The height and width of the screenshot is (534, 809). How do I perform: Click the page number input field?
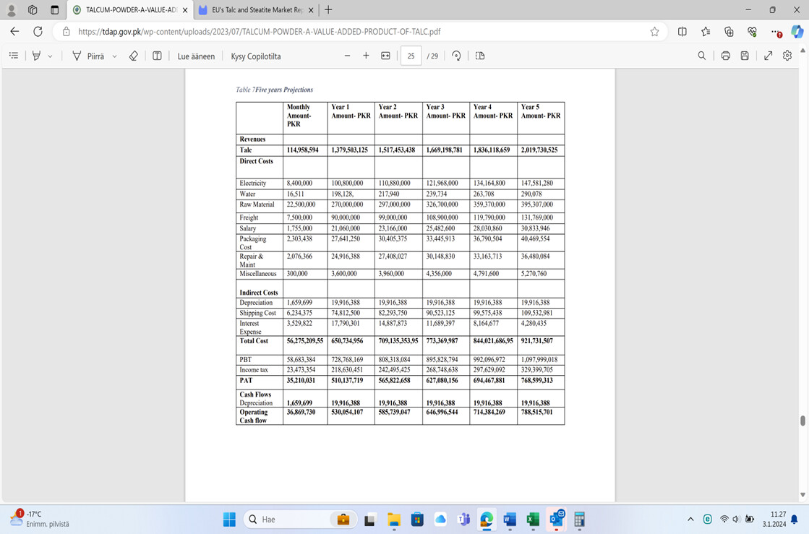[x=411, y=56]
